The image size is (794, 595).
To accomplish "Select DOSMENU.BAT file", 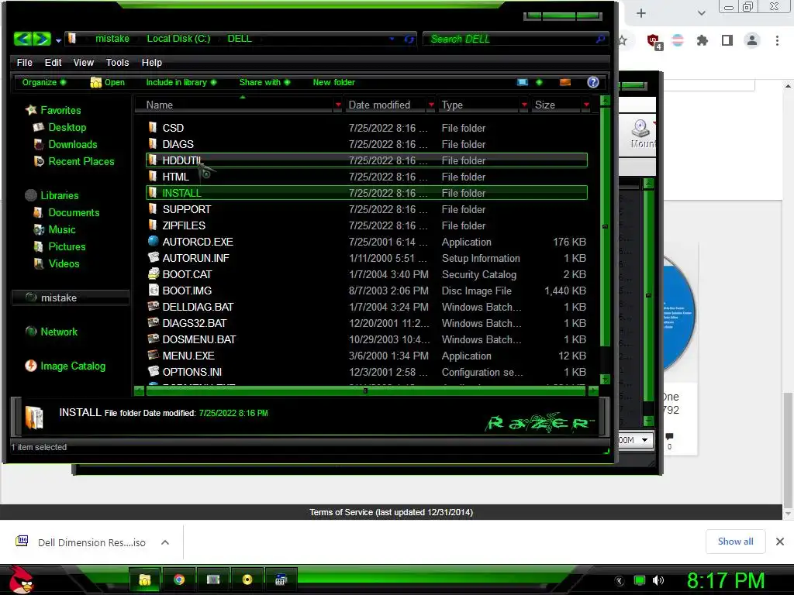I will click(367, 339).
